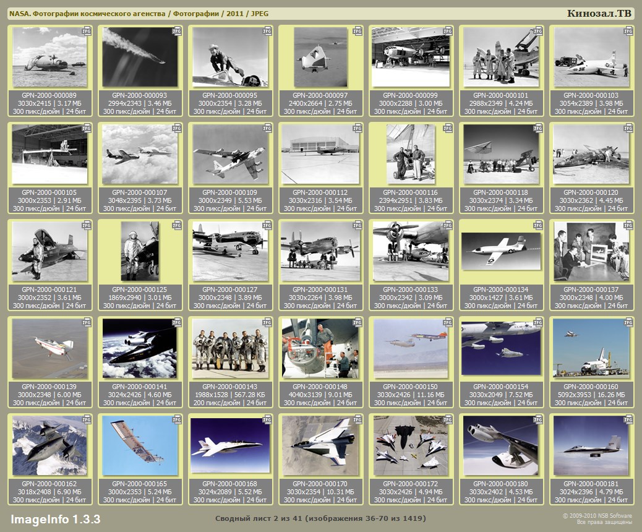Open the GPN-2000-000143 pilots group photo

pos(228,348)
